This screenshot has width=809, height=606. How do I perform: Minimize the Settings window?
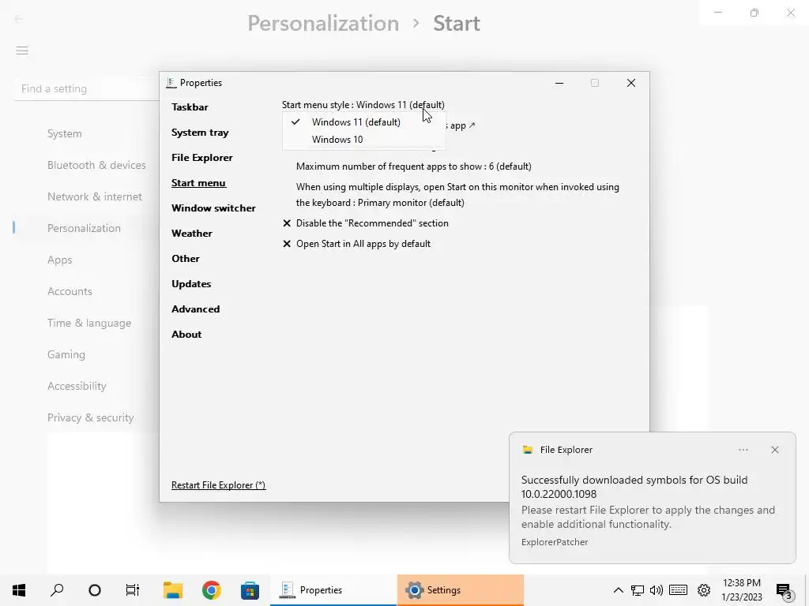[x=717, y=13]
